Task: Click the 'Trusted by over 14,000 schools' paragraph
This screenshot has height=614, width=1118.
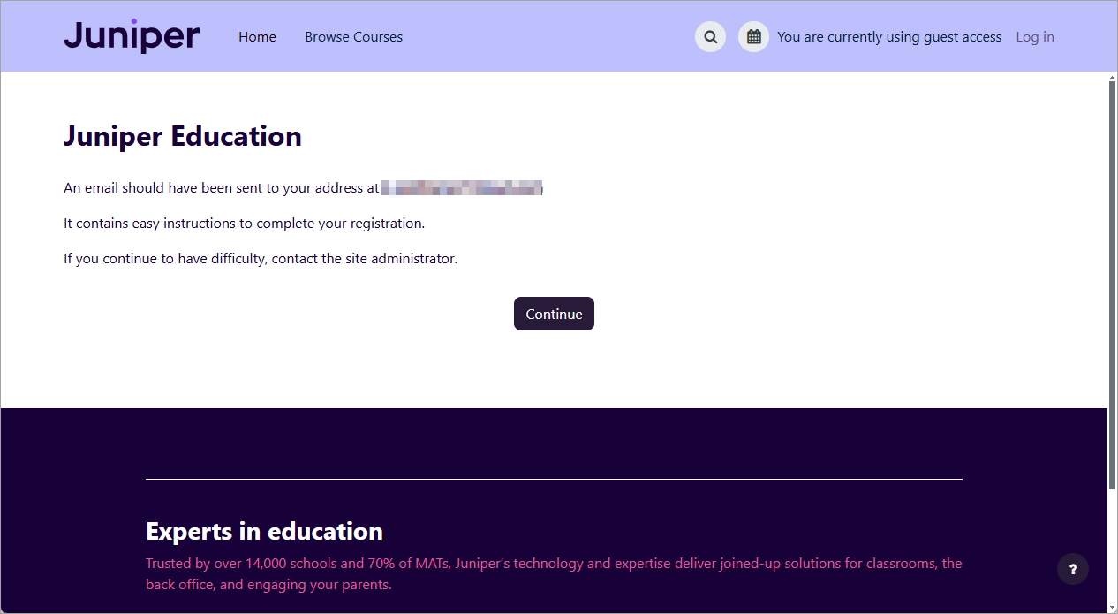Action: [554, 573]
